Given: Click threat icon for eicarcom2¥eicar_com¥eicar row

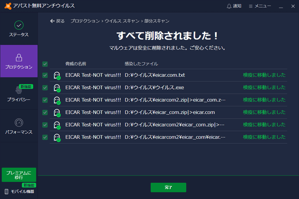Looking at the screenshot, I should pos(57,137).
